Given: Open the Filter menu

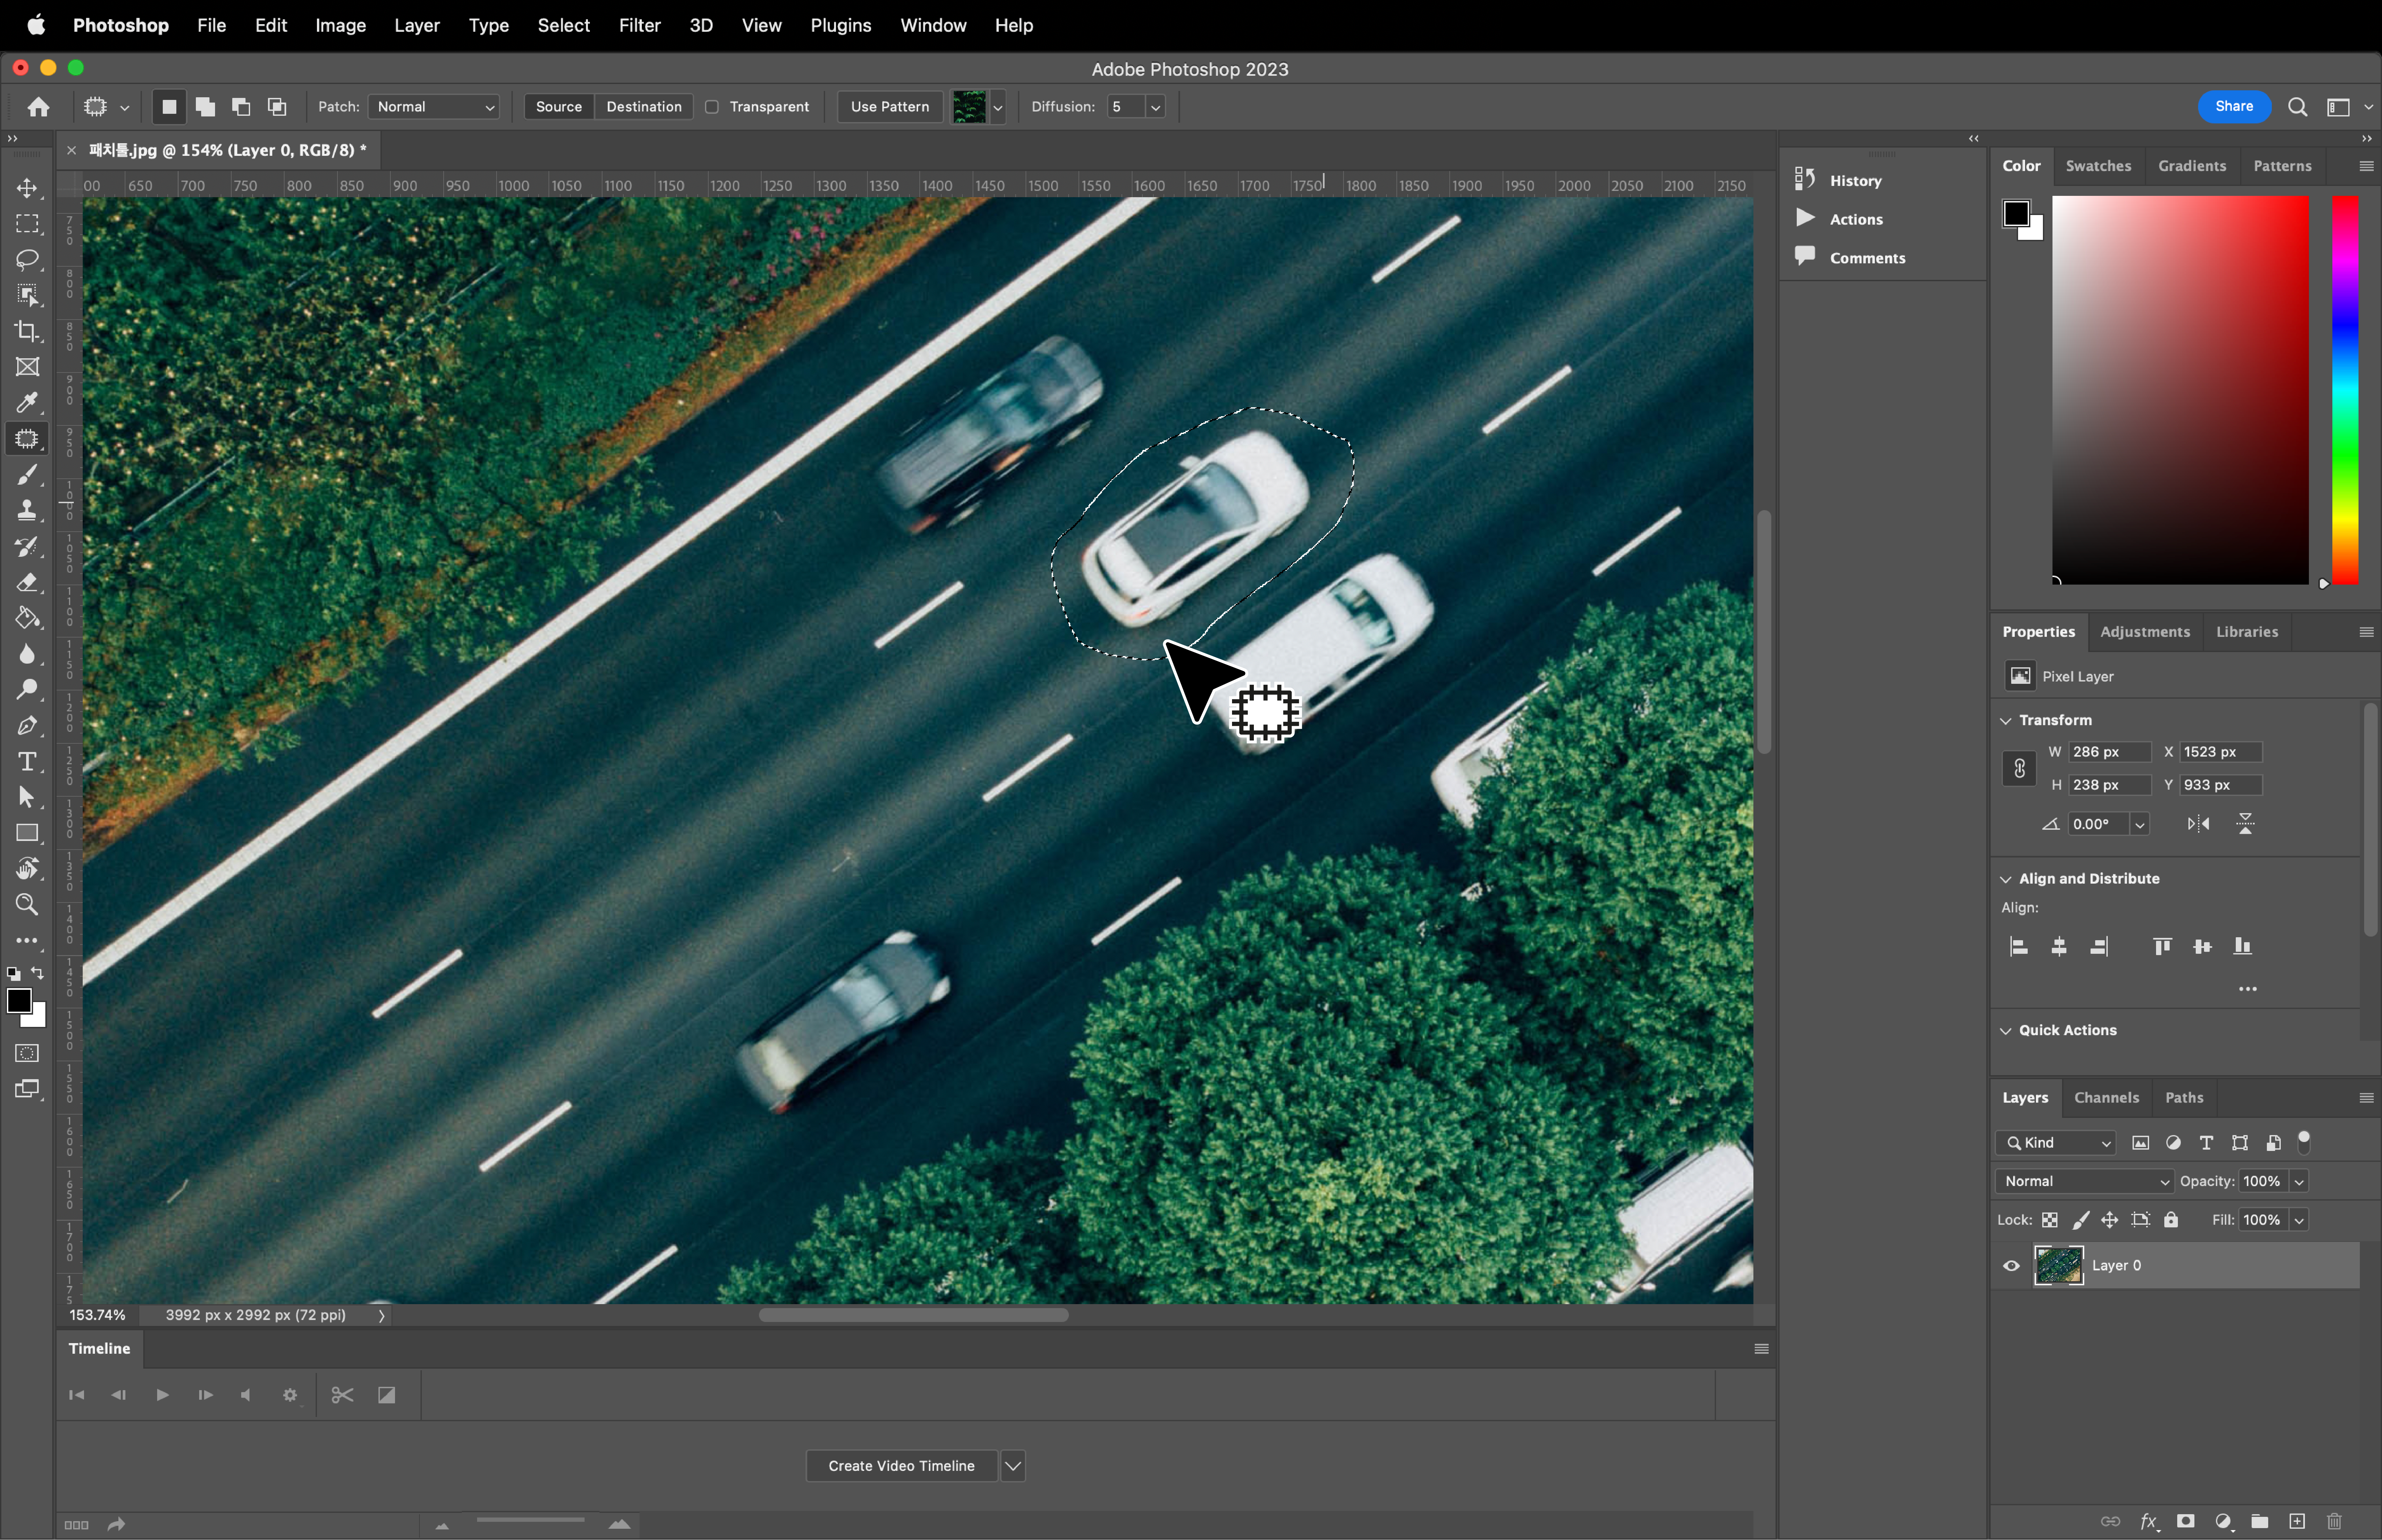Looking at the screenshot, I should 639,25.
